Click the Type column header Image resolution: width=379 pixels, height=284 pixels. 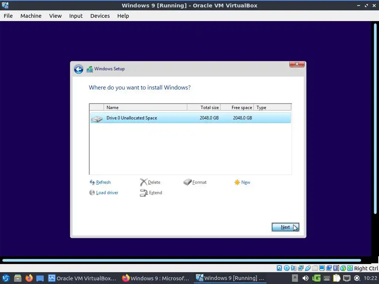(272, 108)
